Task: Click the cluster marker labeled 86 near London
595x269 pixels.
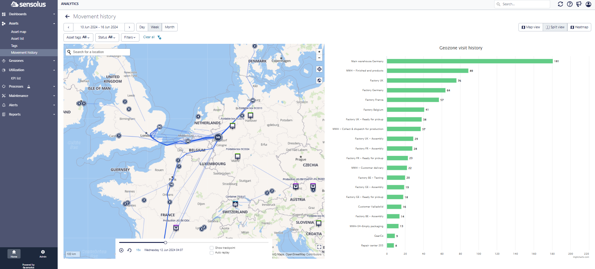Action: (160, 127)
